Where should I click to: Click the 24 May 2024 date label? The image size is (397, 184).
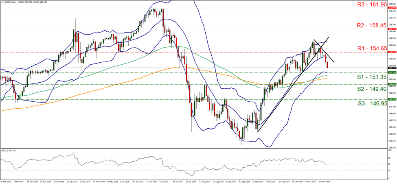pyautogui.click(x=112, y=182)
